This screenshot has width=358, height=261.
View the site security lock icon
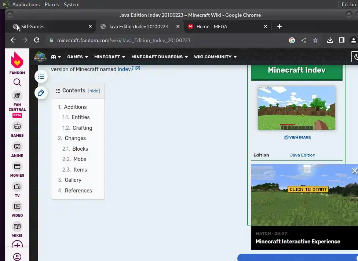click(51, 40)
